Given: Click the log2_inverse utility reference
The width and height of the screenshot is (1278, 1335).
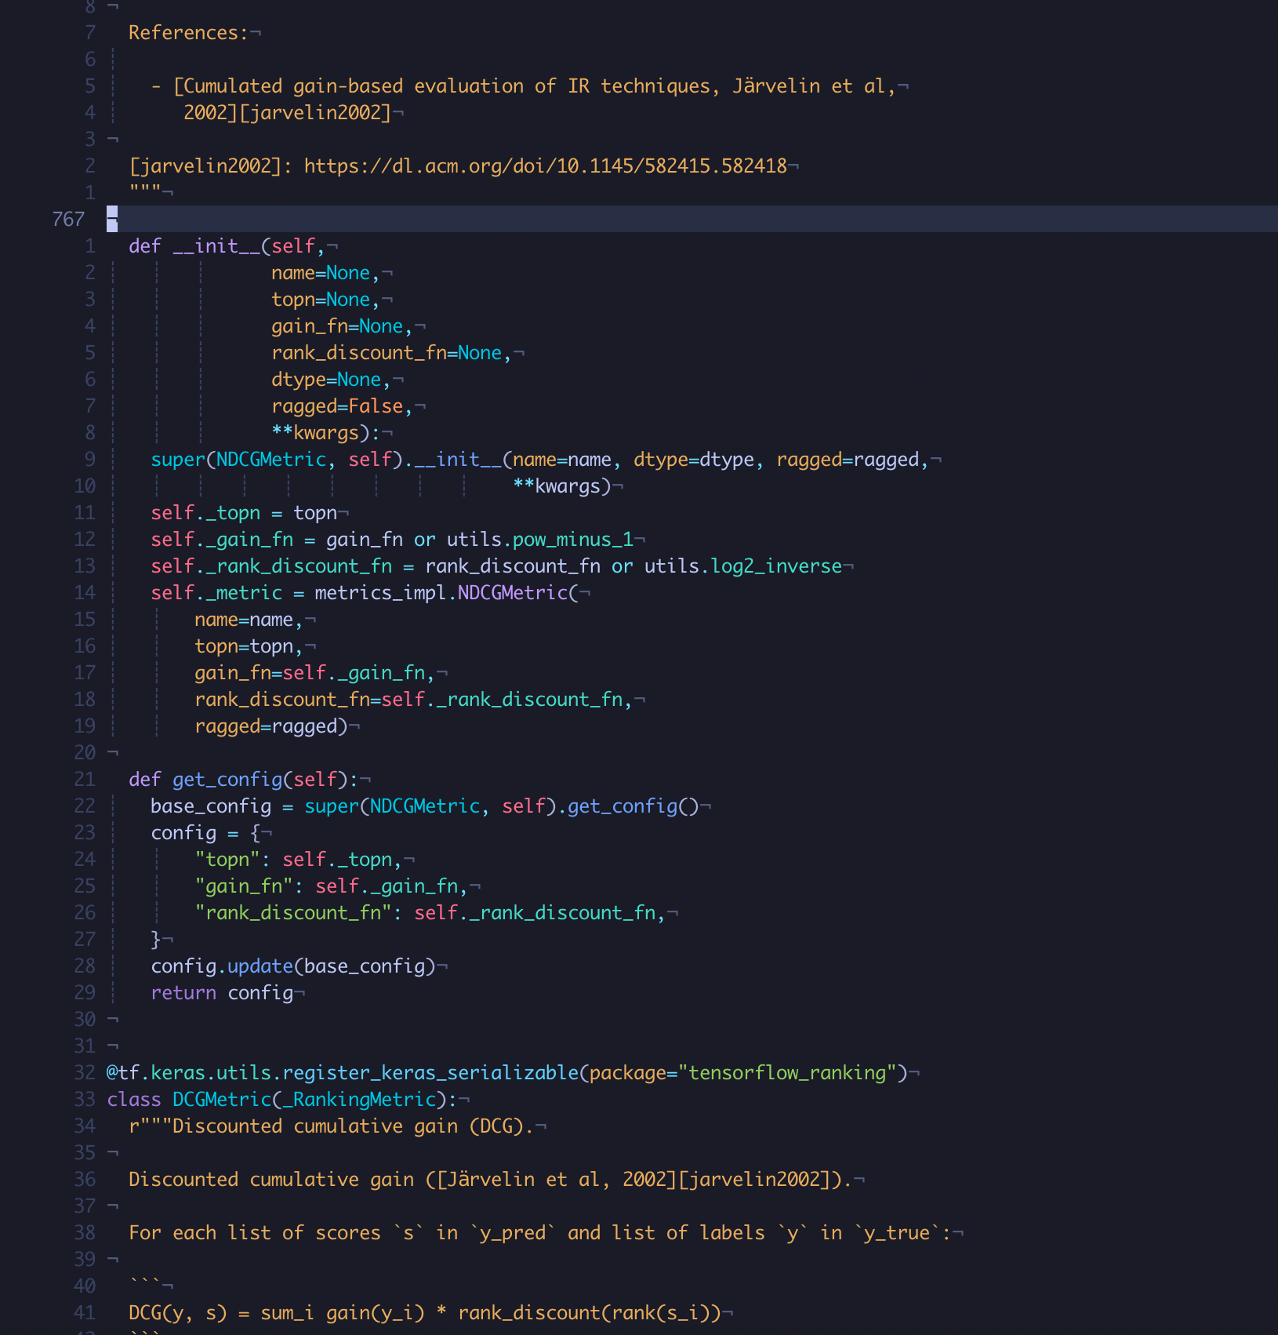Looking at the screenshot, I should pyautogui.click(x=772, y=566).
